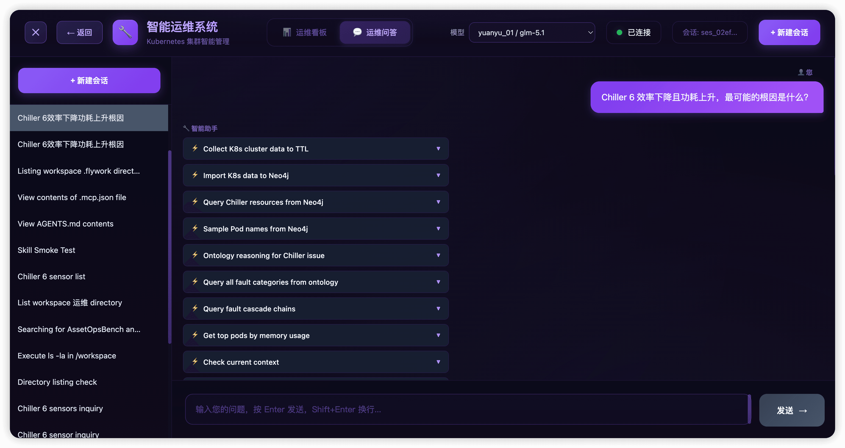
Task: Expand Query Chiller resources from Neo4j arrow
Action: pyautogui.click(x=438, y=202)
